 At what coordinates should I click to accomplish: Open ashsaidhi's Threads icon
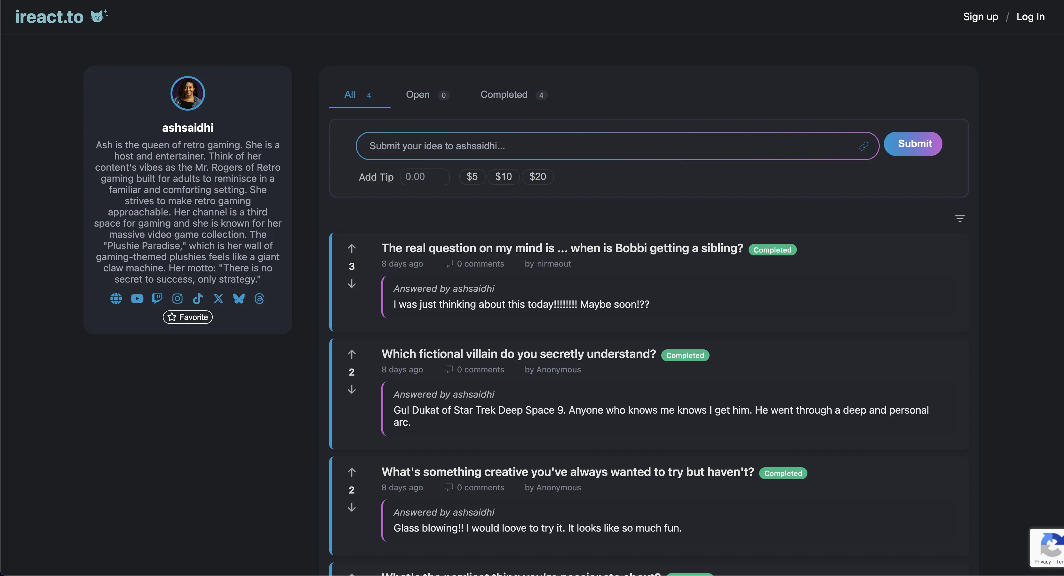[x=259, y=298]
